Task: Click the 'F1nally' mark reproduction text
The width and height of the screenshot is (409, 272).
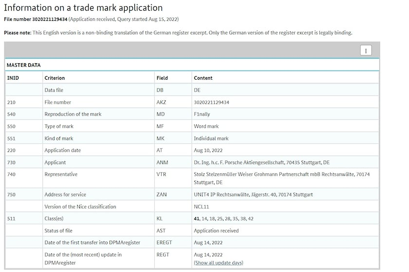Action: (x=202, y=115)
